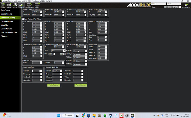The width and height of the screenshot is (191, 118).
Task: Open the PLAN flight planner icon
Action: (x=9, y=5)
